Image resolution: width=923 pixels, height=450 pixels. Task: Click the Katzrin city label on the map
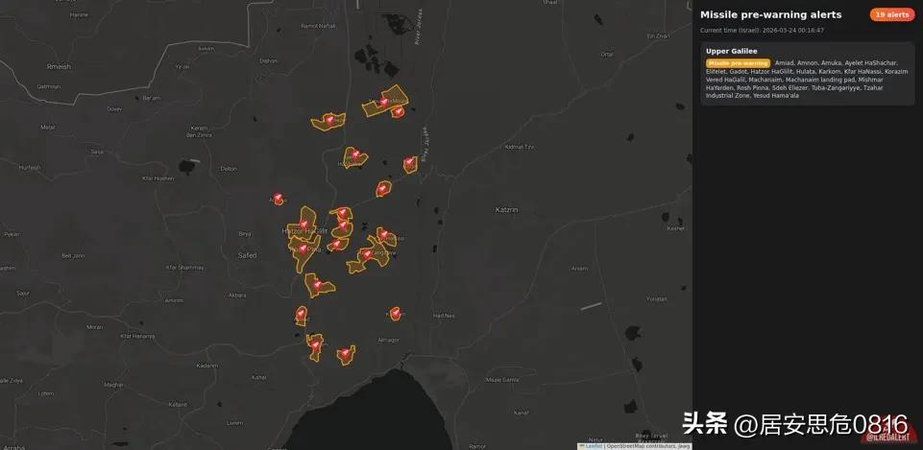tap(506, 209)
